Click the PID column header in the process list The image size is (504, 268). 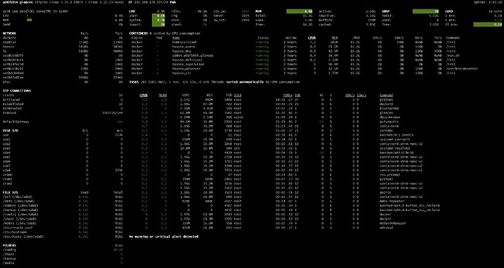[x=229, y=95]
